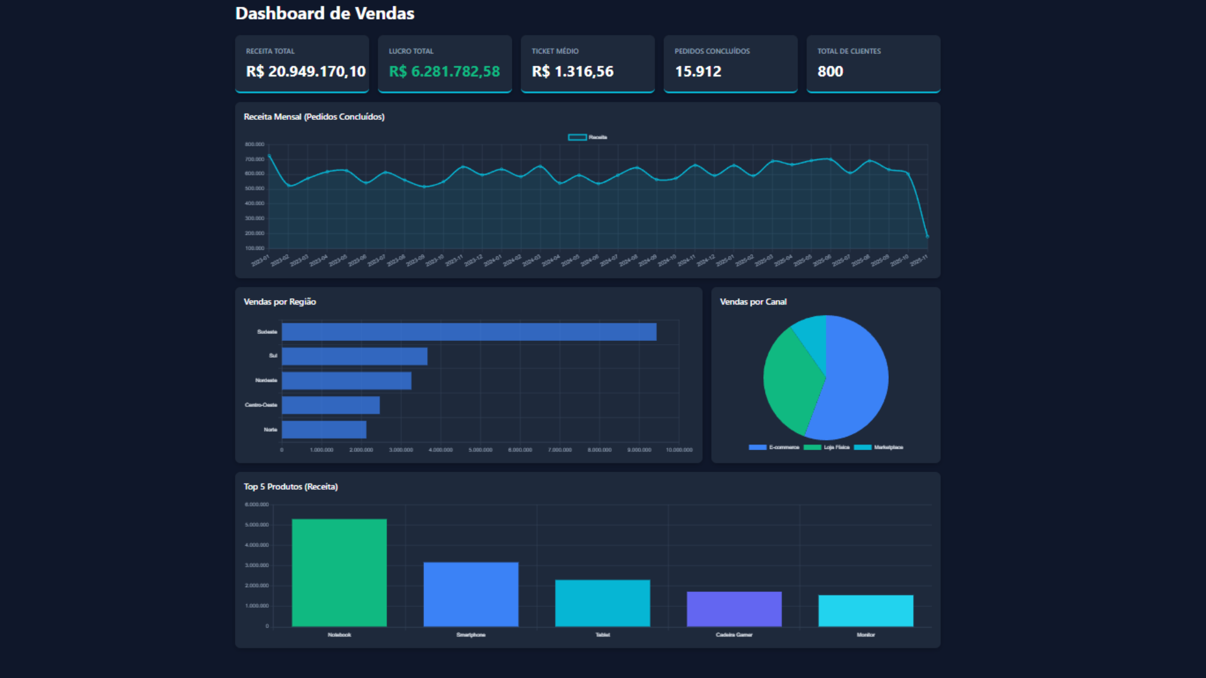Viewport: 1206px width, 678px height.
Task: Click the Ticket Médio card
Action: click(x=587, y=63)
